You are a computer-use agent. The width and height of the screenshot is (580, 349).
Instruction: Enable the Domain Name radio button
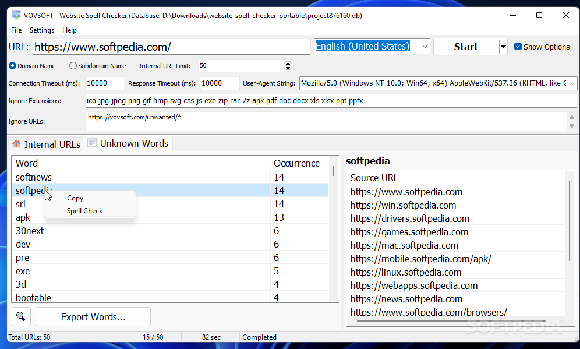12,65
